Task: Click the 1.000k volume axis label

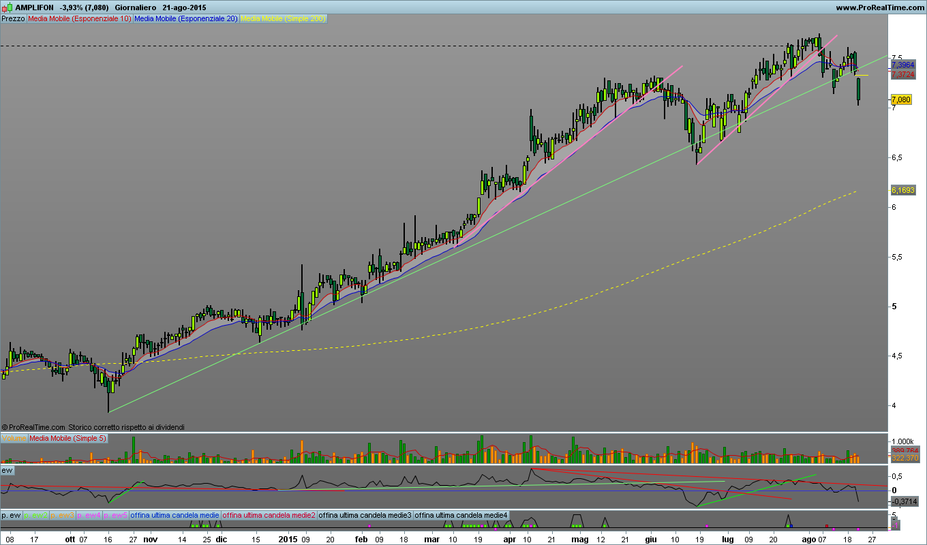Action: 901,441
